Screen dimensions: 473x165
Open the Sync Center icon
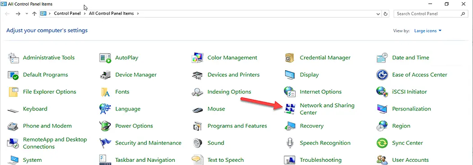(x=382, y=143)
